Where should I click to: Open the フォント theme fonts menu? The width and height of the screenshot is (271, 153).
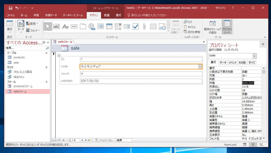tap(33, 30)
